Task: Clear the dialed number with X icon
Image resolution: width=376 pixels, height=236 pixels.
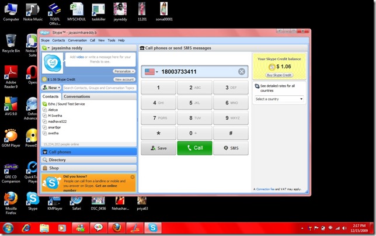Action: click(x=242, y=71)
